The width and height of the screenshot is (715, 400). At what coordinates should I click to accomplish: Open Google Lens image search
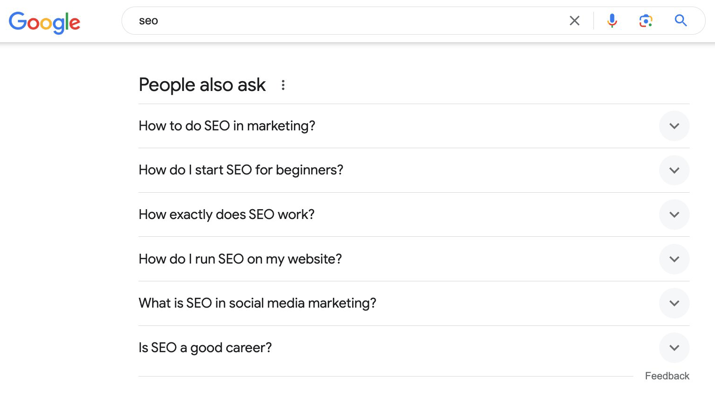pos(646,21)
